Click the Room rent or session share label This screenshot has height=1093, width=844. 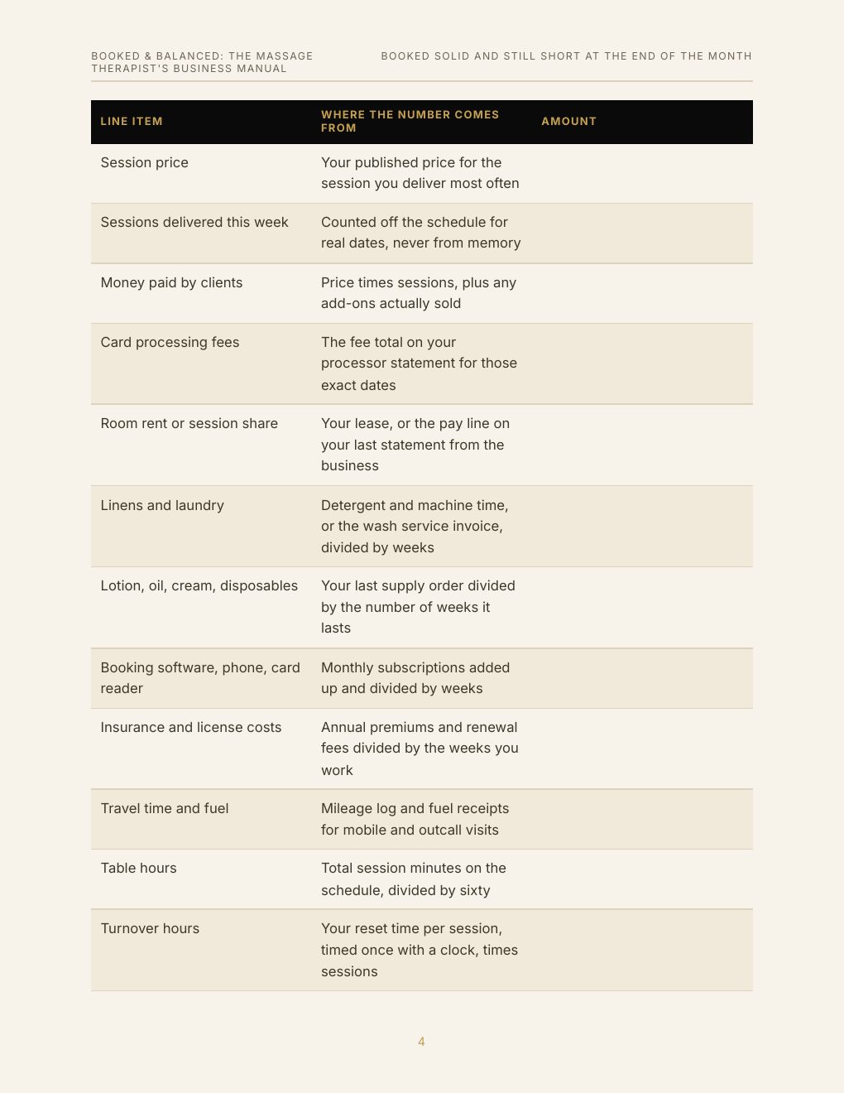click(189, 423)
